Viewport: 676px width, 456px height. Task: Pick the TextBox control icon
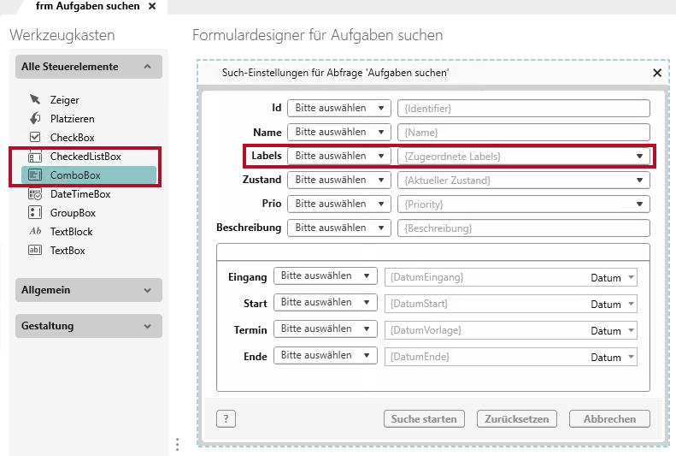[35, 250]
